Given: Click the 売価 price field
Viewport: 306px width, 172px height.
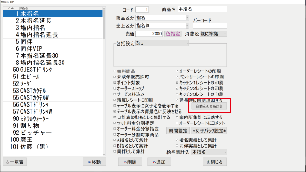Looking at the screenshot, I should click(x=149, y=34).
